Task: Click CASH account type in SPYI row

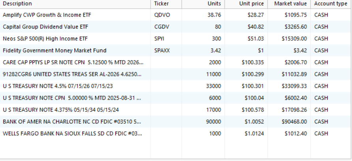Action: pos(321,39)
